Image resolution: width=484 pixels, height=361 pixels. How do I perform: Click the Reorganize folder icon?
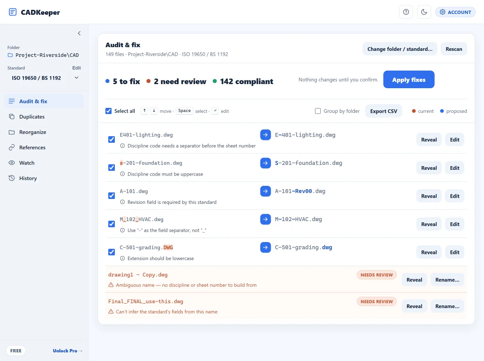pyautogui.click(x=12, y=132)
